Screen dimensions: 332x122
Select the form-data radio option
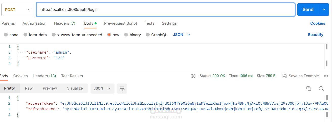pyautogui.click(x=25, y=35)
